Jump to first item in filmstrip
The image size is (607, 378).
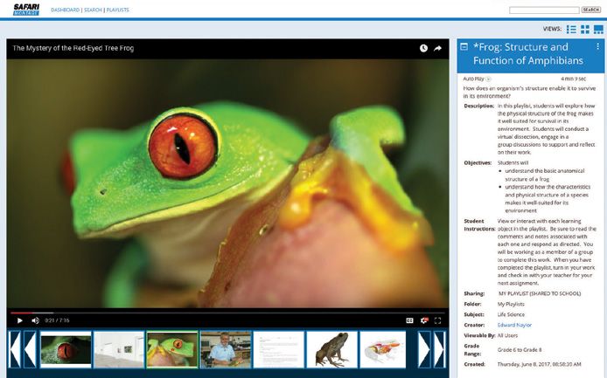pyautogui.click(x=15, y=349)
